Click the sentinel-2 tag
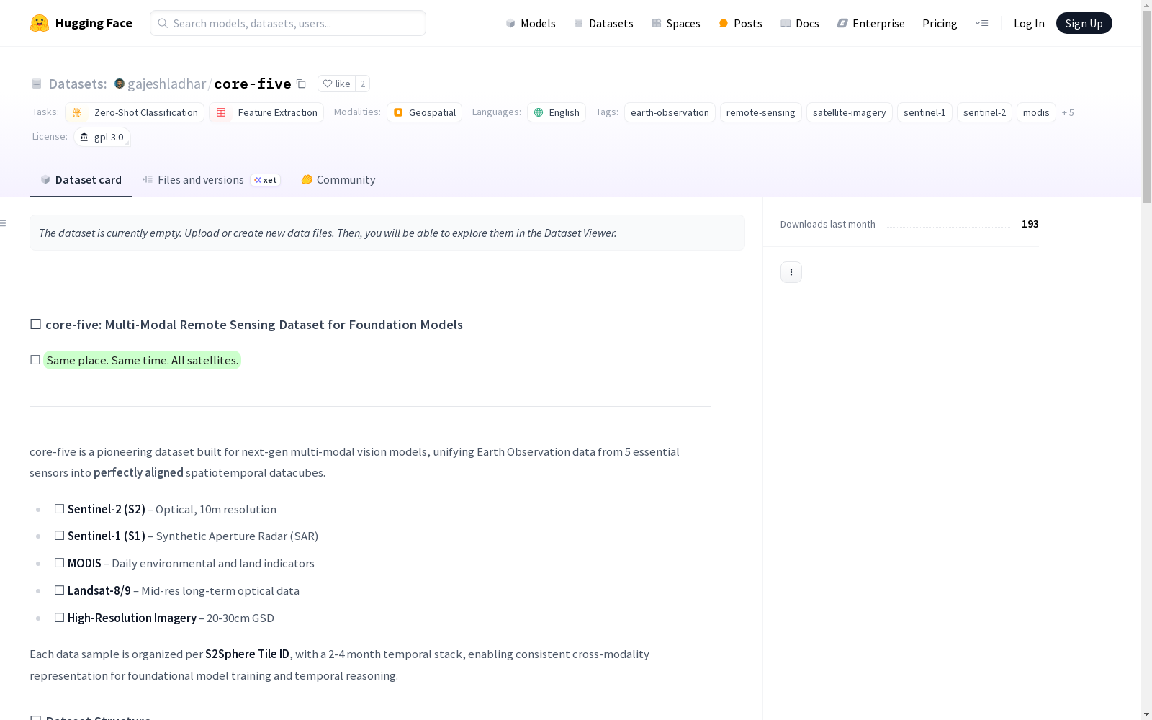The width and height of the screenshot is (1152, 720). click(984, 112)
